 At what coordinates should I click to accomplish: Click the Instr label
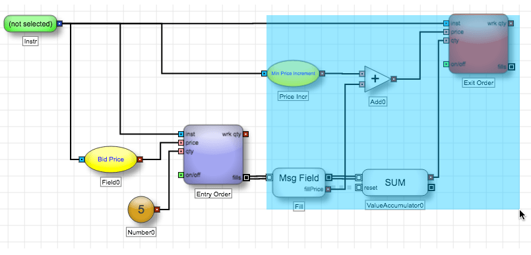pyautogui.click(x=30, y=42)
